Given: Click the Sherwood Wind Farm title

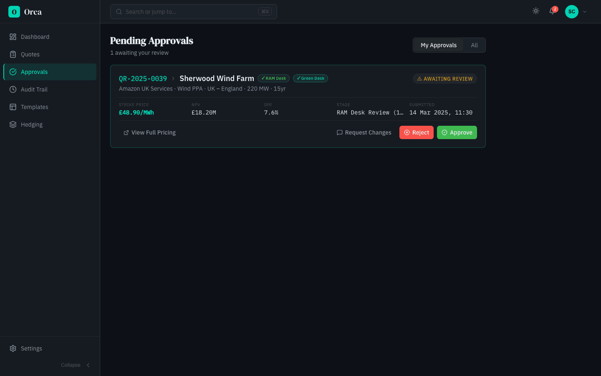Looking at the screenshot, I should click(217, 79).
